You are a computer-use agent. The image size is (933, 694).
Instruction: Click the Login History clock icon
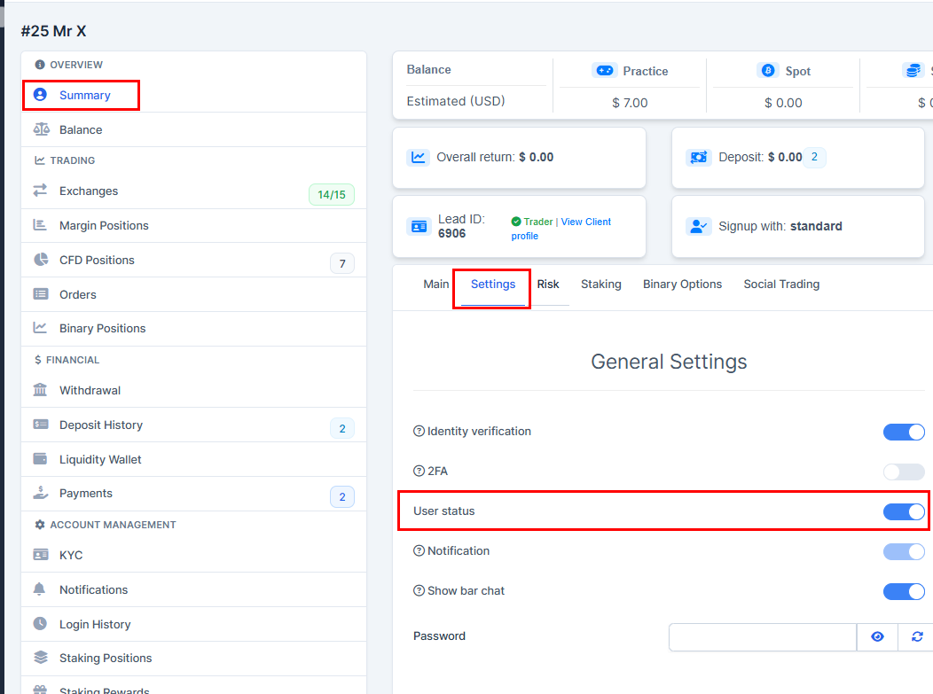41,624
